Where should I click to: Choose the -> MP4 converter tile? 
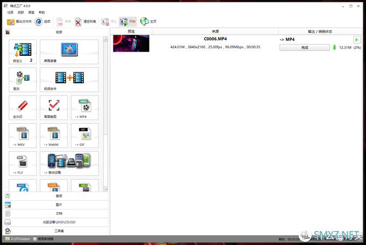coord(85,107)
